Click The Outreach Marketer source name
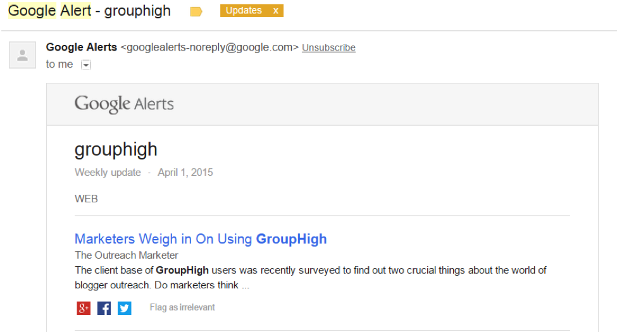The width and height of the screenshot is (617, 332). point(127,255)
